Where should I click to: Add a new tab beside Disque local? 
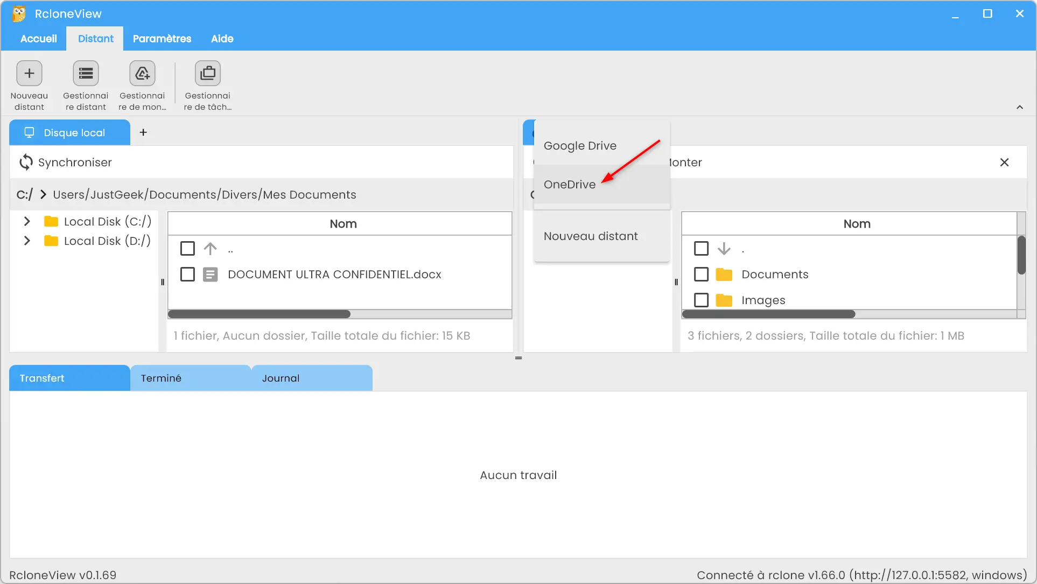pyautogui.click(x=143, y=132)
